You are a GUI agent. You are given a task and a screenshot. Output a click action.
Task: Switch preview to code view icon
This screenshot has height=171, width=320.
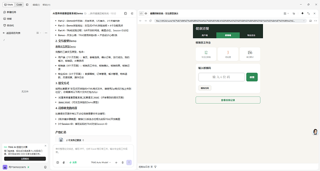tap(141, 13)
